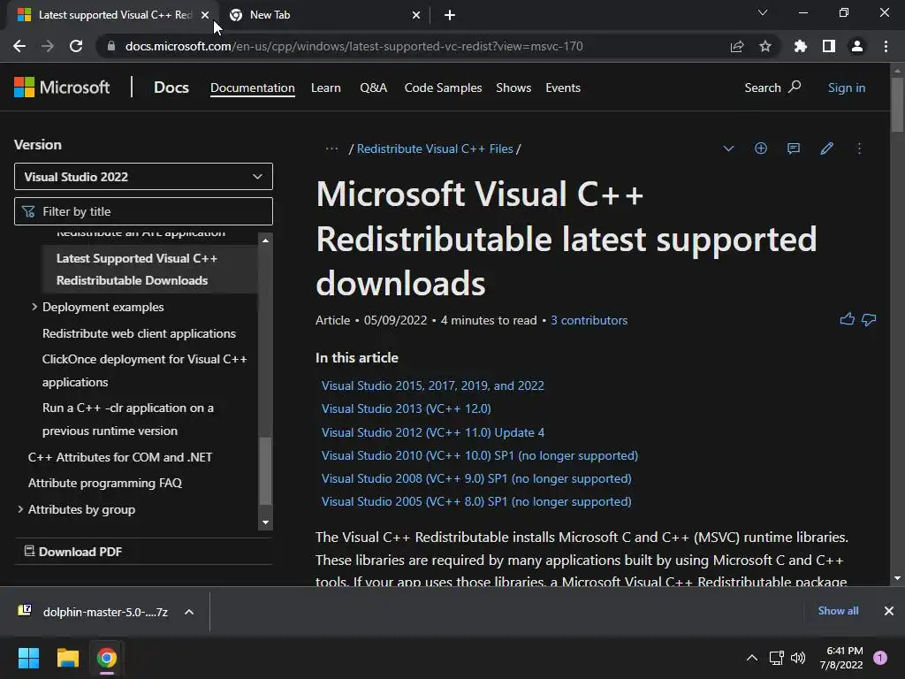This screenshot has height=679, width=905.
Task: Open volume control in system tray
Action: click(798, 658)
